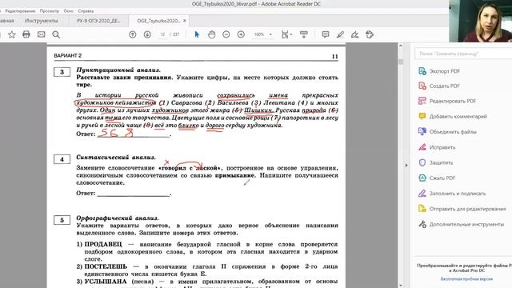
Task: Send file by email envelope icon
Action: click(41, 34)
